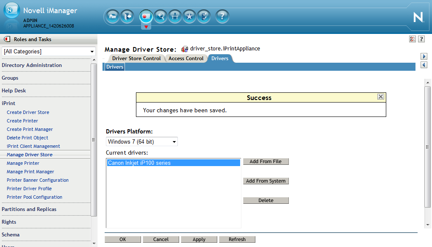Click content pane scrollbar down arrow
The image size is (432, 247).
pos(428,225)
